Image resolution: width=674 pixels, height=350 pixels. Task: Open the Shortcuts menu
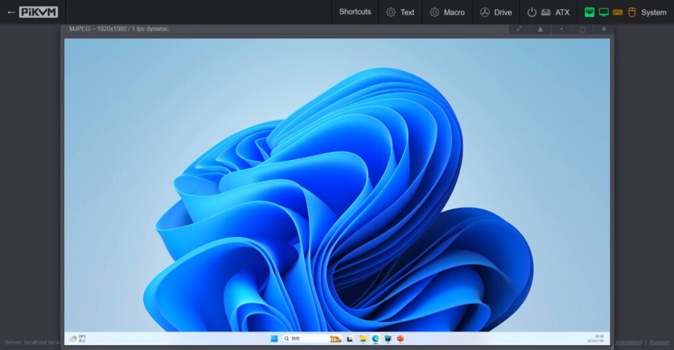(355, 12)
